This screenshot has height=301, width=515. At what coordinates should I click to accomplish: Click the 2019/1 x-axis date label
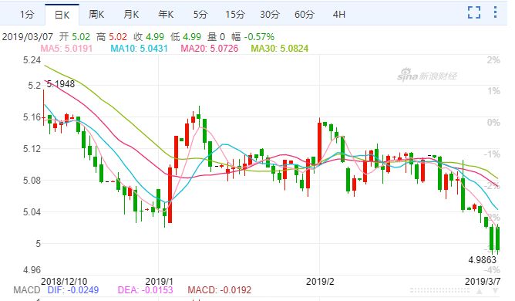[160, 281]
